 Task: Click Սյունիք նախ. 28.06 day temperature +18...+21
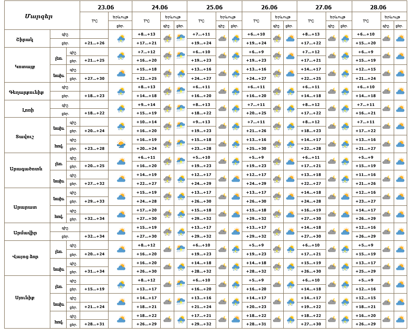point(366,307)
